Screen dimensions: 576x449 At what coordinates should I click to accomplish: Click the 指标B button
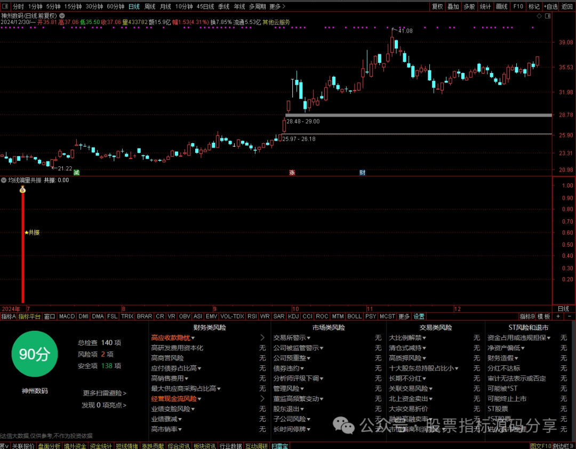coord(527,316)
